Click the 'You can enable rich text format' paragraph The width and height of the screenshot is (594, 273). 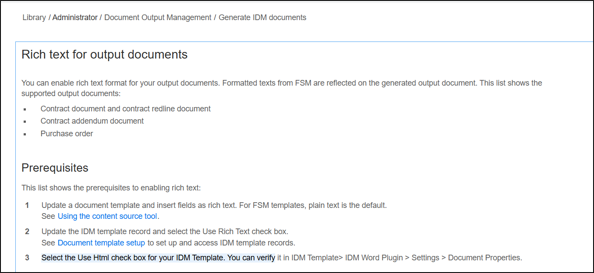282,88
